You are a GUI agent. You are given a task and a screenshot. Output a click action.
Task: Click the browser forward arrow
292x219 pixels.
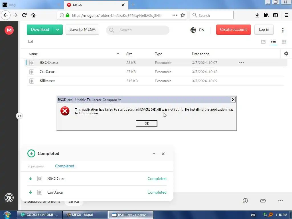(15, 15)
